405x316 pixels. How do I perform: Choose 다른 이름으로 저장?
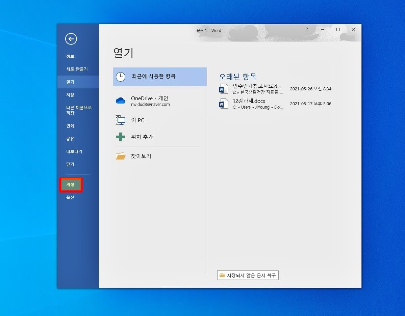pyautogui.click(x=78, y=110)
